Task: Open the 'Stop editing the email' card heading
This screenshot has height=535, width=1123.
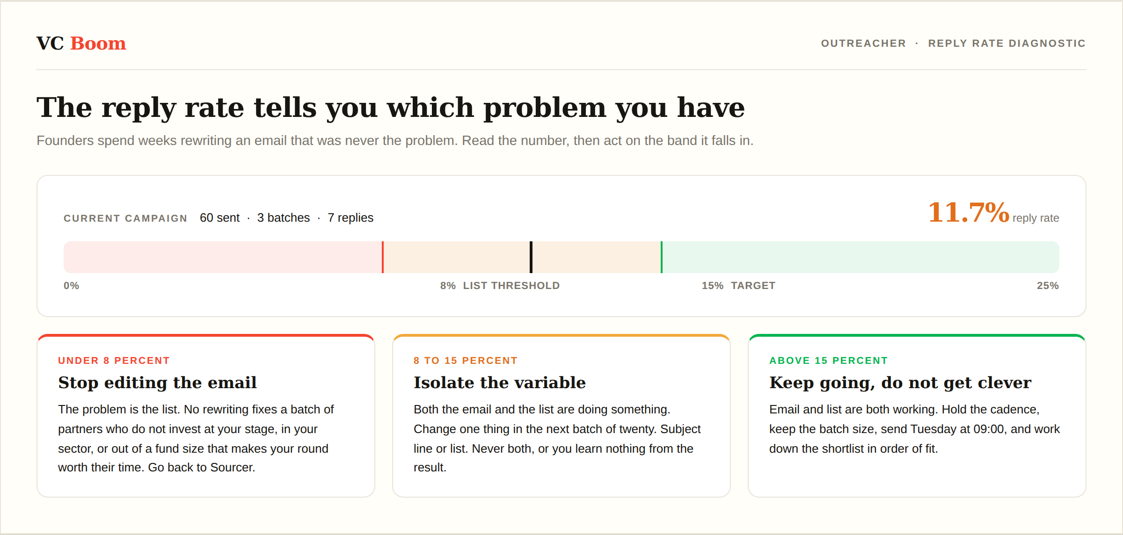Action: point(158,383)
